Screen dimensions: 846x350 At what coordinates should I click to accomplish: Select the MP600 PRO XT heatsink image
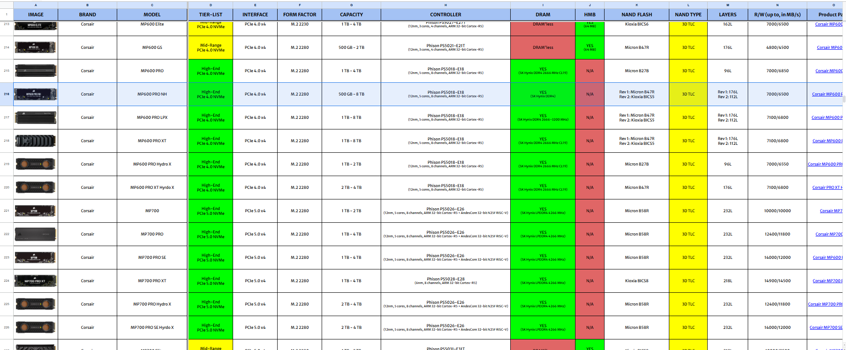[36, 141]
